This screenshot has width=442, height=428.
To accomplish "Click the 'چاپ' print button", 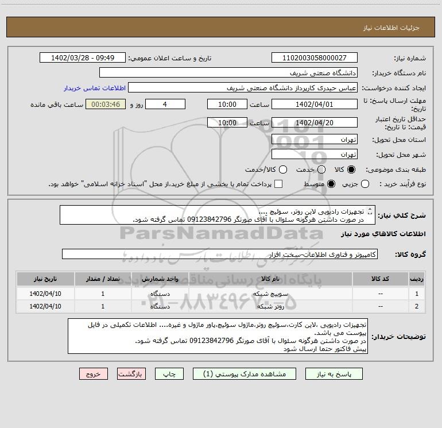I will click(x=169, y=374).
